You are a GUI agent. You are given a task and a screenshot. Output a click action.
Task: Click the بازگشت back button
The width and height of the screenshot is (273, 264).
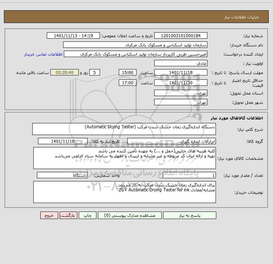68,215
